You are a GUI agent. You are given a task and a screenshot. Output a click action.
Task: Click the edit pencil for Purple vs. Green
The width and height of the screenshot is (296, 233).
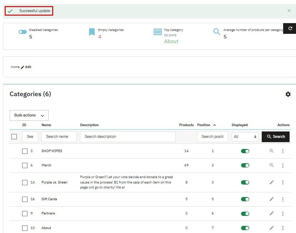point(271,182)
